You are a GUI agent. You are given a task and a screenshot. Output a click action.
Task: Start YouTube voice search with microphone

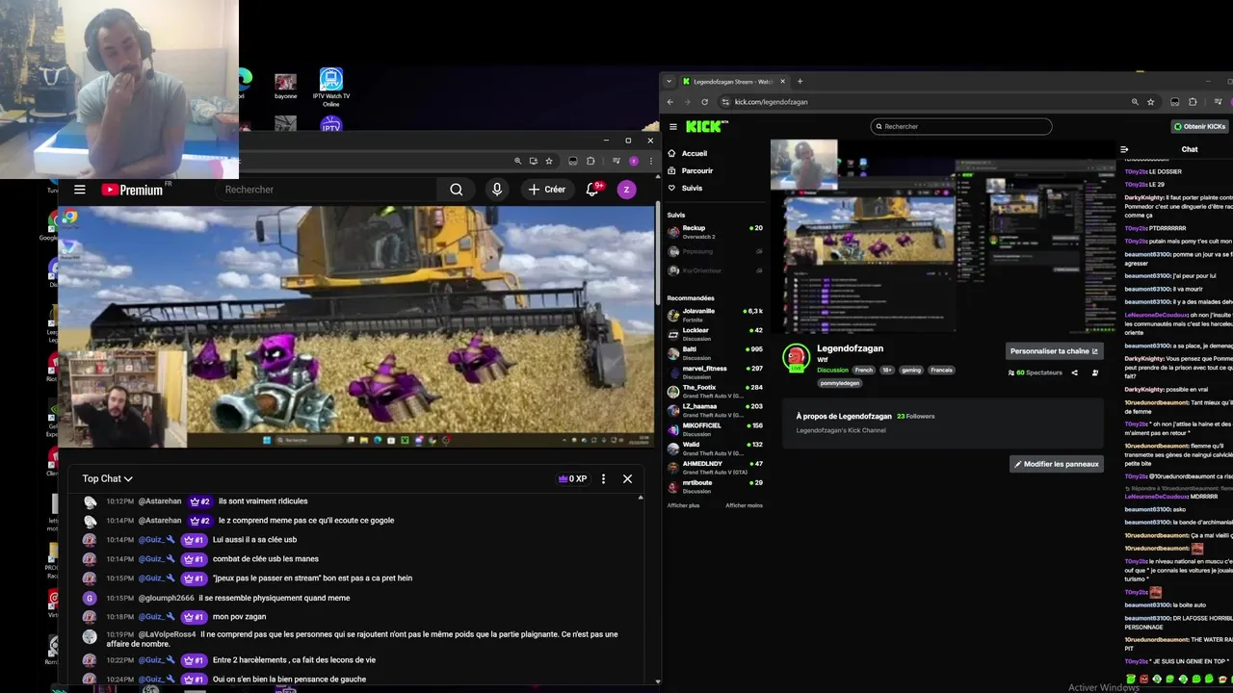click(497, 190)
